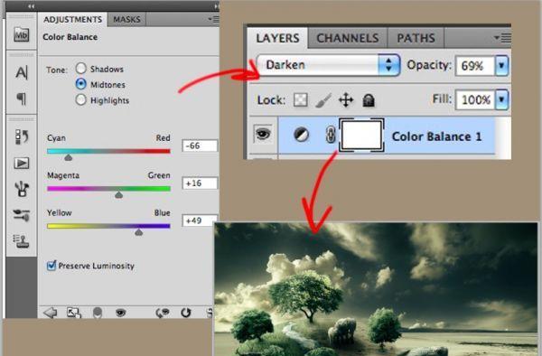Select the Highlights tone radio button
542x356 pixels.
point(81,100)
